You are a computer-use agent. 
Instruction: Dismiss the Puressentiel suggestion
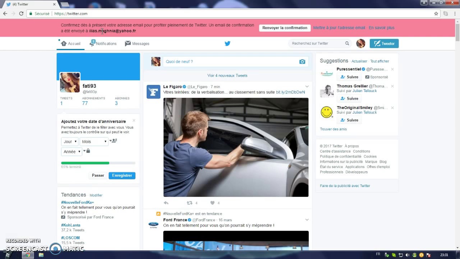(x=392, y=69)
